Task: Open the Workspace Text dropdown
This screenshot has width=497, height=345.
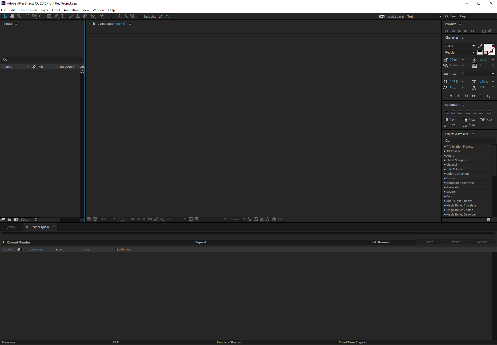Action: click(424, 17)
